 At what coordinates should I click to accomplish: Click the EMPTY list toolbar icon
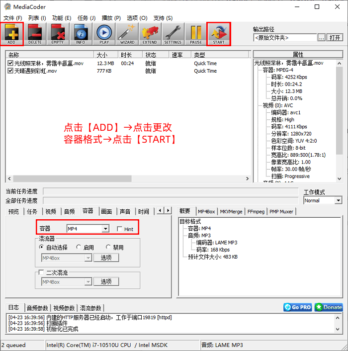(x=58, y=34)
